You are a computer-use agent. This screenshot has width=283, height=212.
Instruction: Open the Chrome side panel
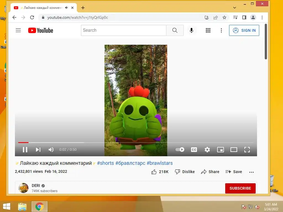click(244, 17)
